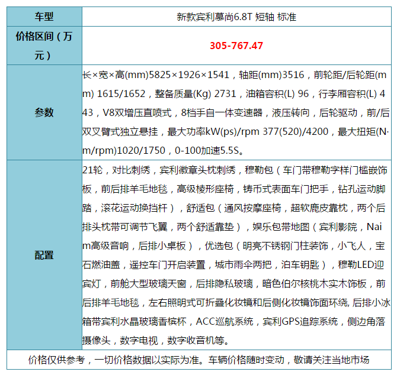The height and width of the screenshot is (375, 397).
Task: Click the 车型 header cell
Action: 44,17
